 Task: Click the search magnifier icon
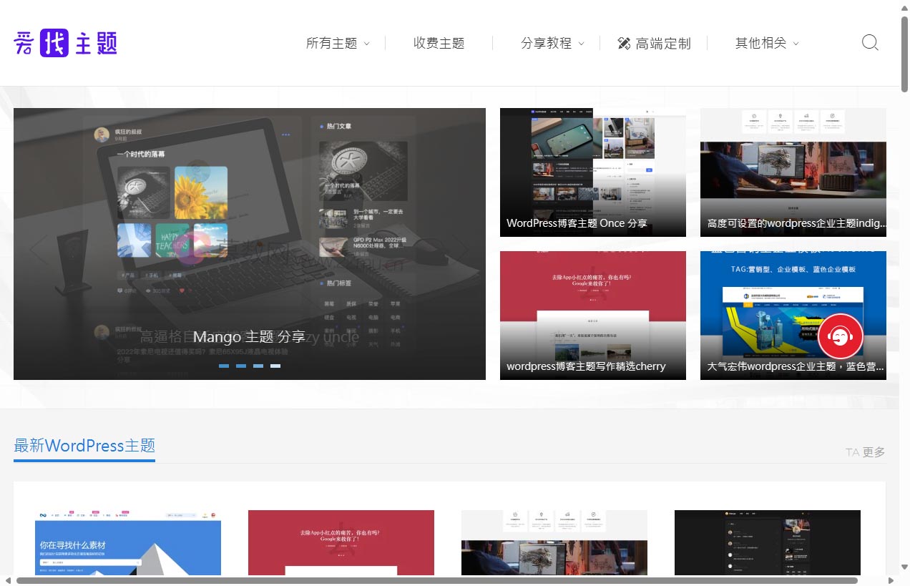[x=869, y=43]
